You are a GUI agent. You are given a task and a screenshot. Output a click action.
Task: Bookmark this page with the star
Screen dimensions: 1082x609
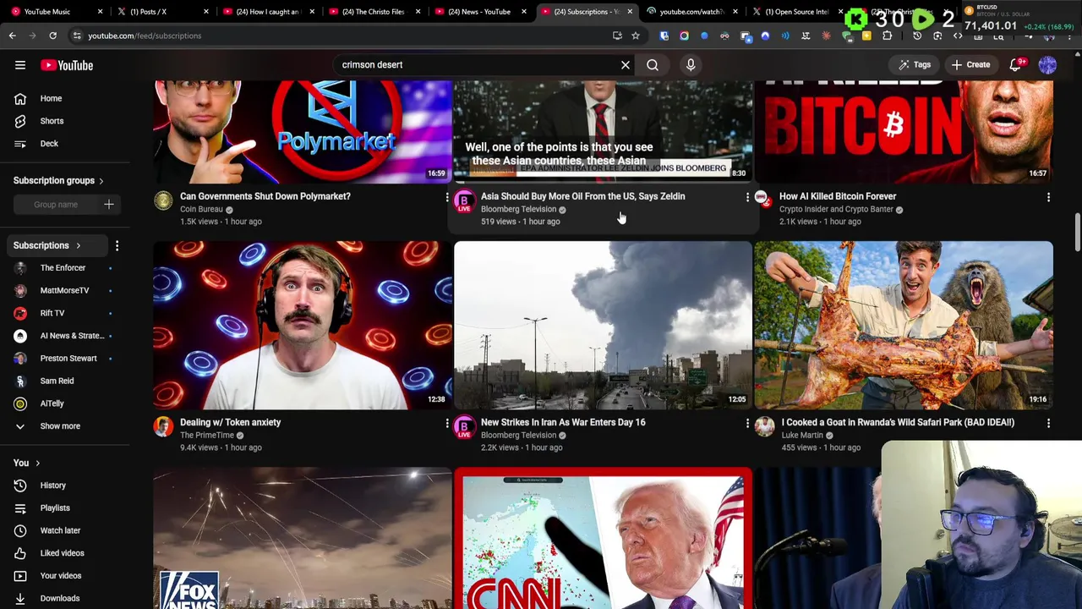[x=636, y=36]
